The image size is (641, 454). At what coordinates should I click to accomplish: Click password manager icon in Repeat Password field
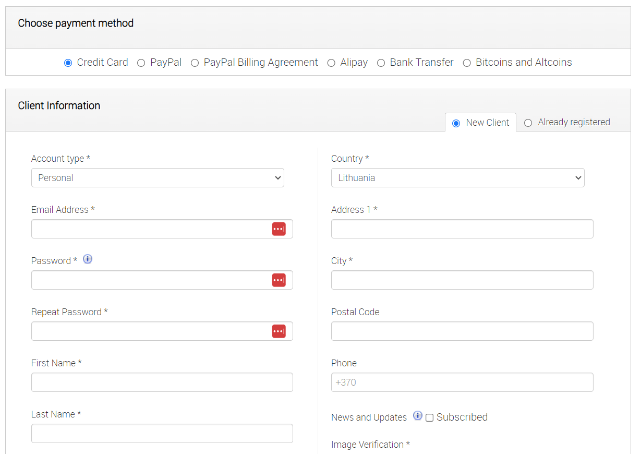click(279, 331)
